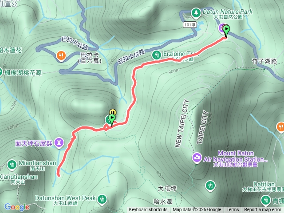This screenshot has width=284, height=213.
Task: Click the Google logo
Action: 17,207
